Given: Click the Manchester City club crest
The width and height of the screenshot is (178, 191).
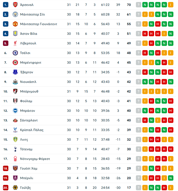Looking at the screenshot, I should [15, 14].
